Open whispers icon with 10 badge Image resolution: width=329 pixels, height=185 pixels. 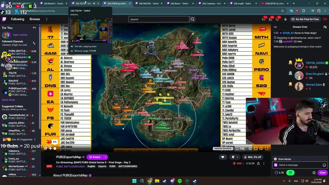(x=277, y=19)
